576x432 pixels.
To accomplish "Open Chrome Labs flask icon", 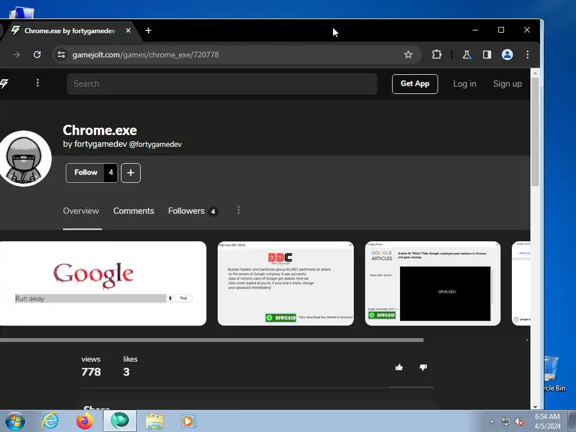I will click(466, 55).
